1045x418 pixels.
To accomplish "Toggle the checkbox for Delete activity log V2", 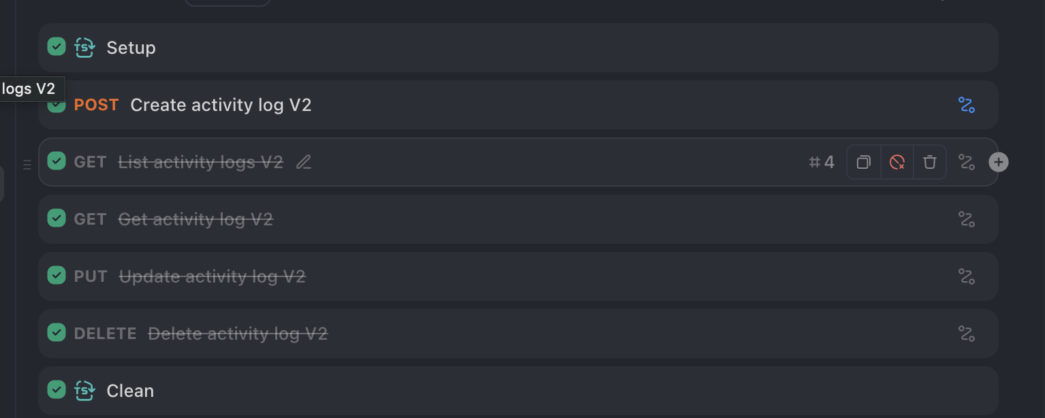I will 57,333.
